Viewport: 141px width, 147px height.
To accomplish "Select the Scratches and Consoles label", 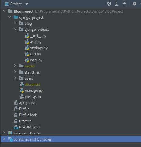I will point(33,139).
